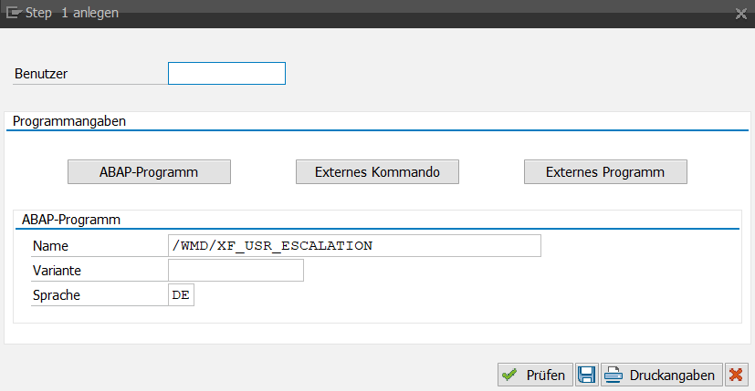
Task: Click the dialog menu icon in title bar
Action: 14,14
